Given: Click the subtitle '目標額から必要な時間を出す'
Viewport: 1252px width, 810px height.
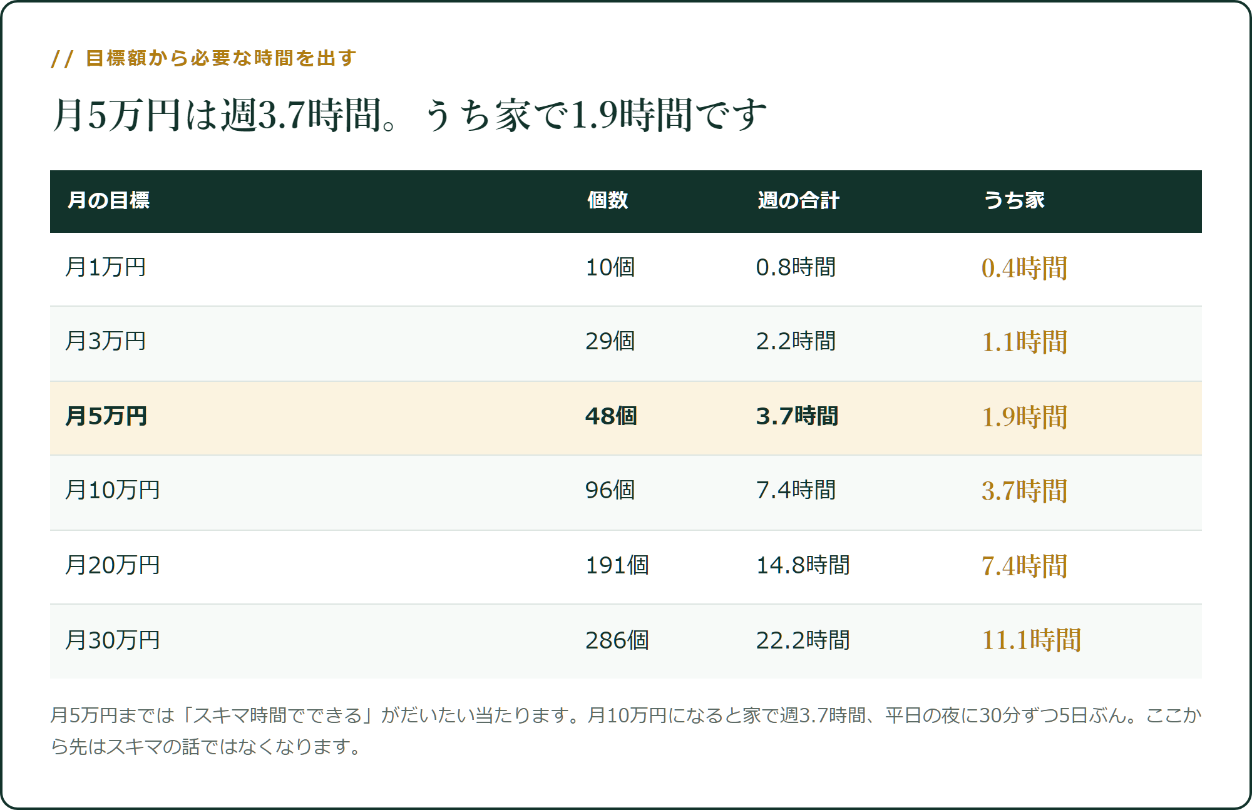Looking at the screenshot, I should point(221,58).
